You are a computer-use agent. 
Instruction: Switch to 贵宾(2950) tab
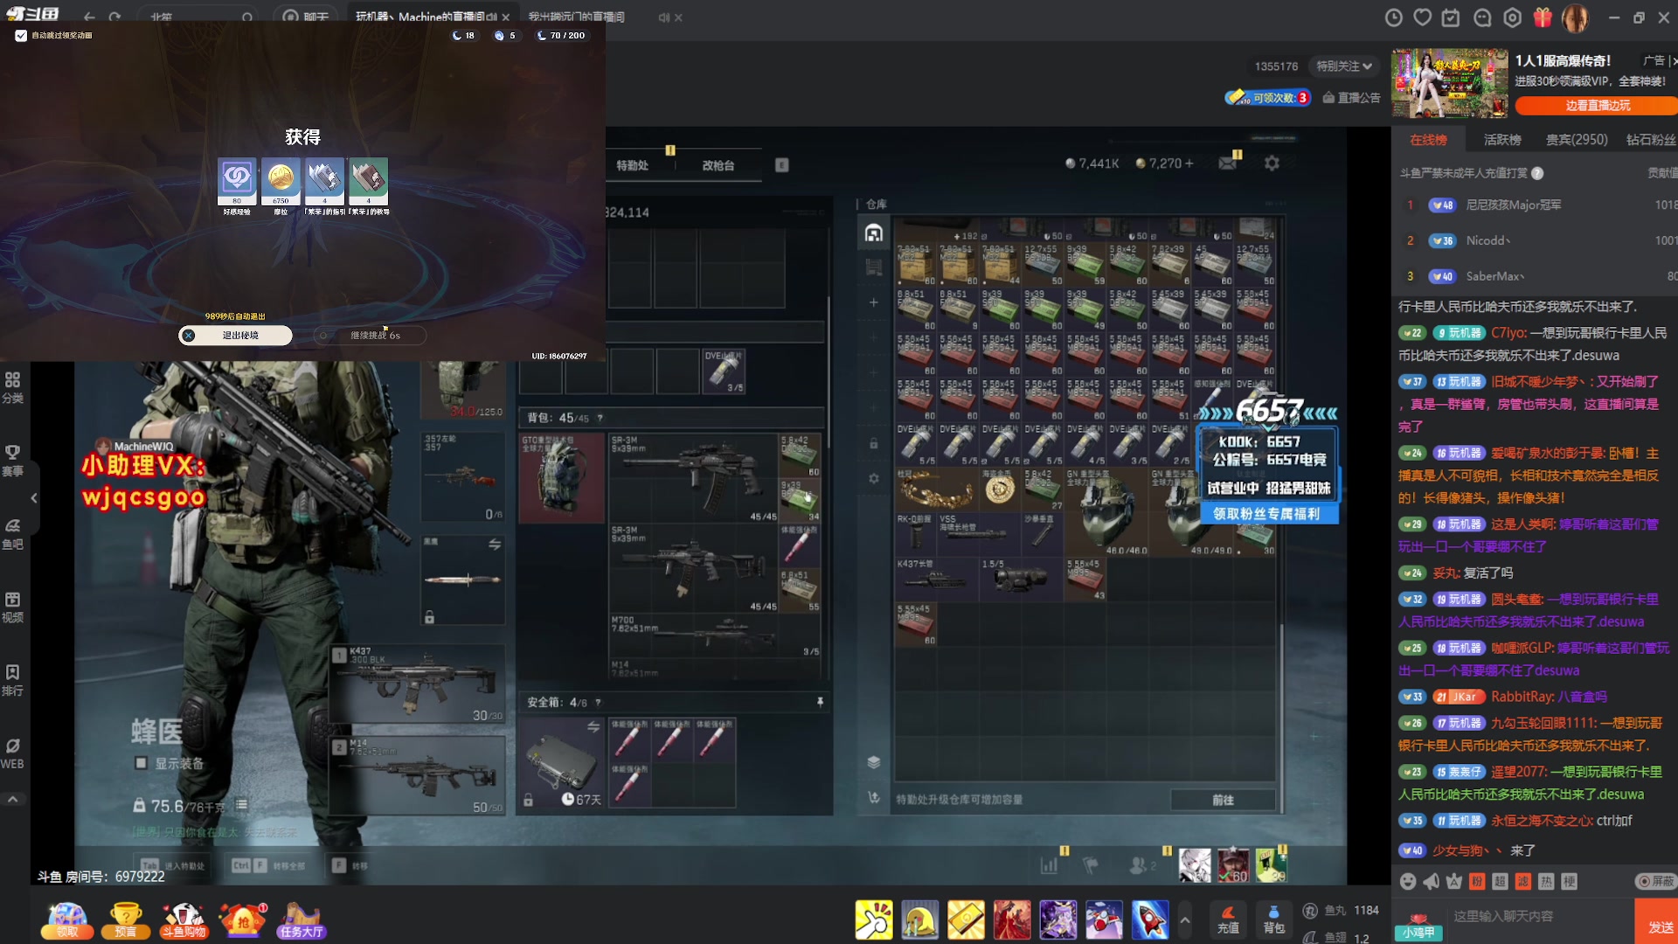point(1577,140)
